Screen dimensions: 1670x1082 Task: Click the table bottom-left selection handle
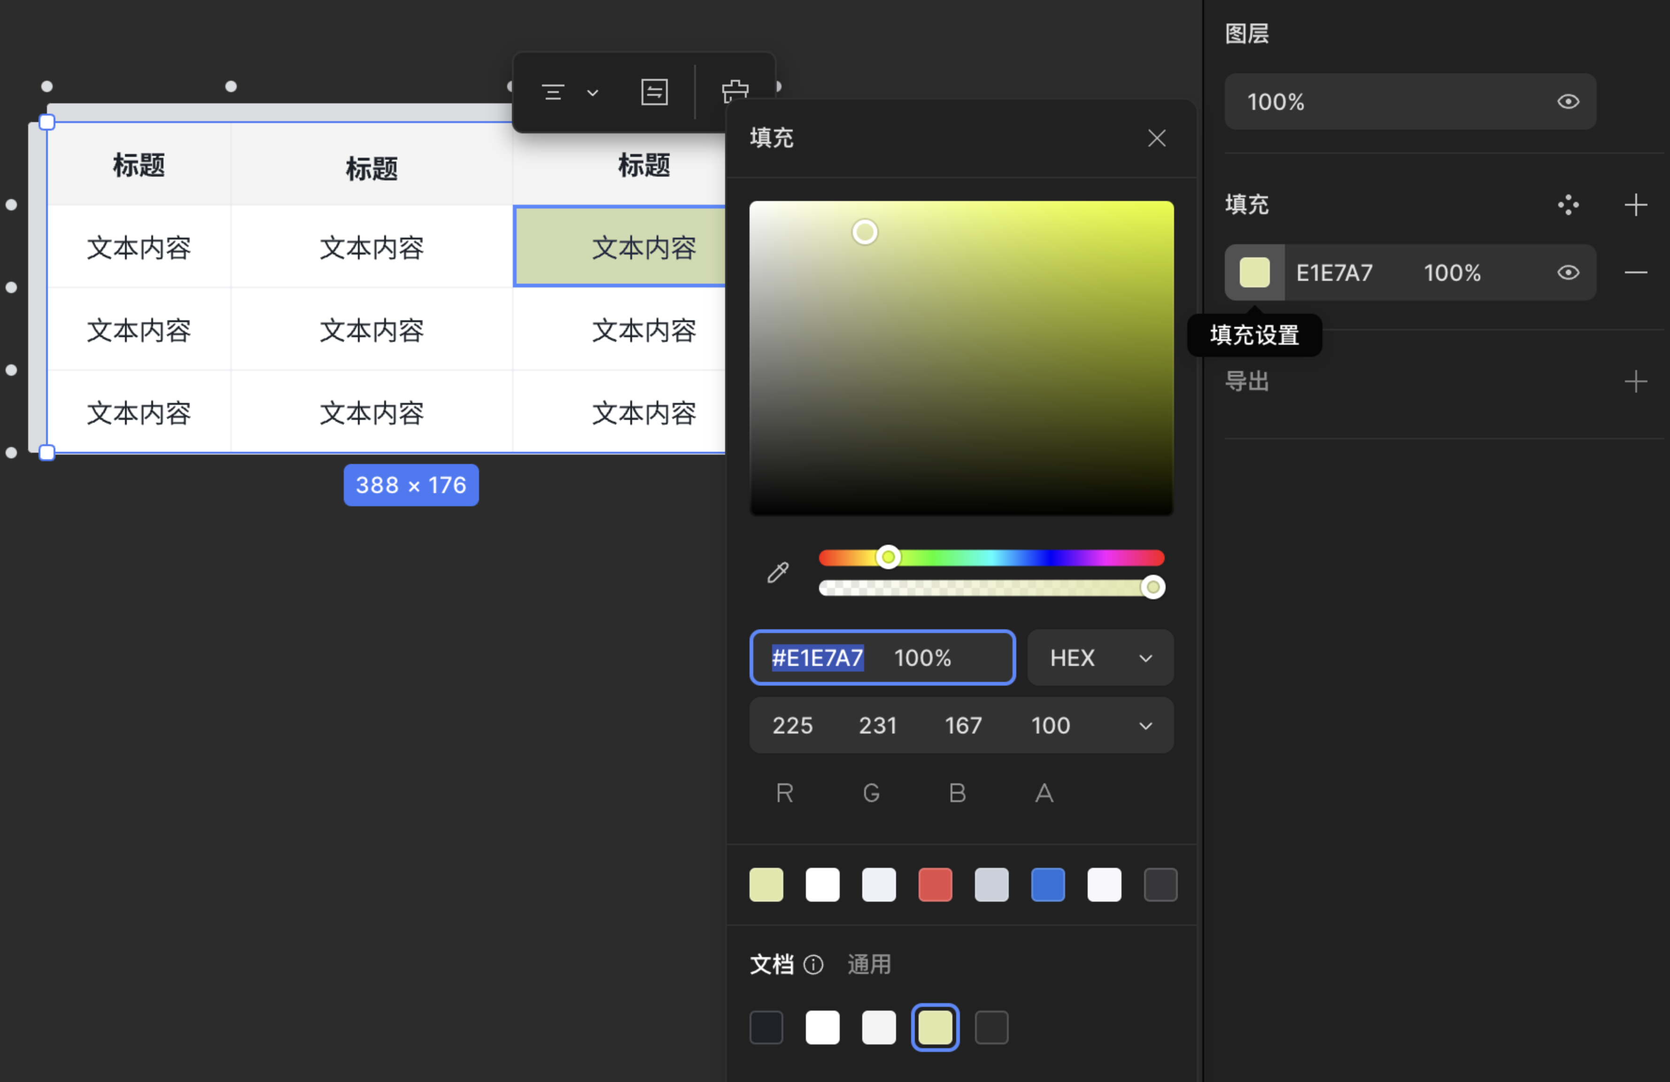(x=46, y=453)
